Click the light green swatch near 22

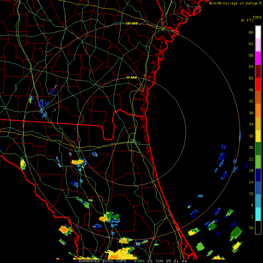(258, 162)
